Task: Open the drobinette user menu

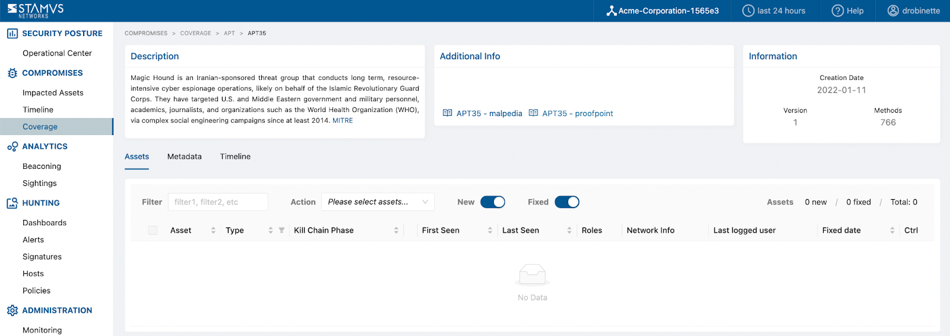Action: (913, 11)
